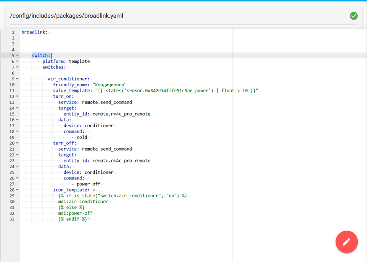The width and height of the screenshot is (367, 262).
Task: Click 'conditioner' device value on line 17
Action: 99,126
